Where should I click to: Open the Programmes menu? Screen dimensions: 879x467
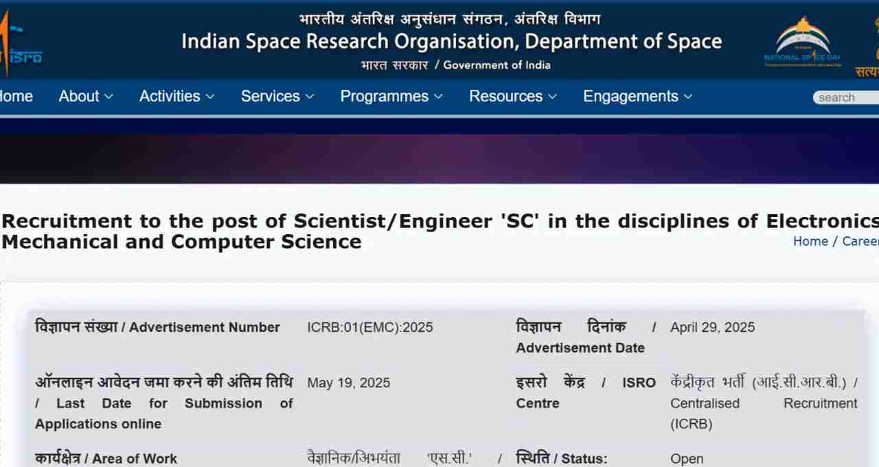click(x=391, y=96)
